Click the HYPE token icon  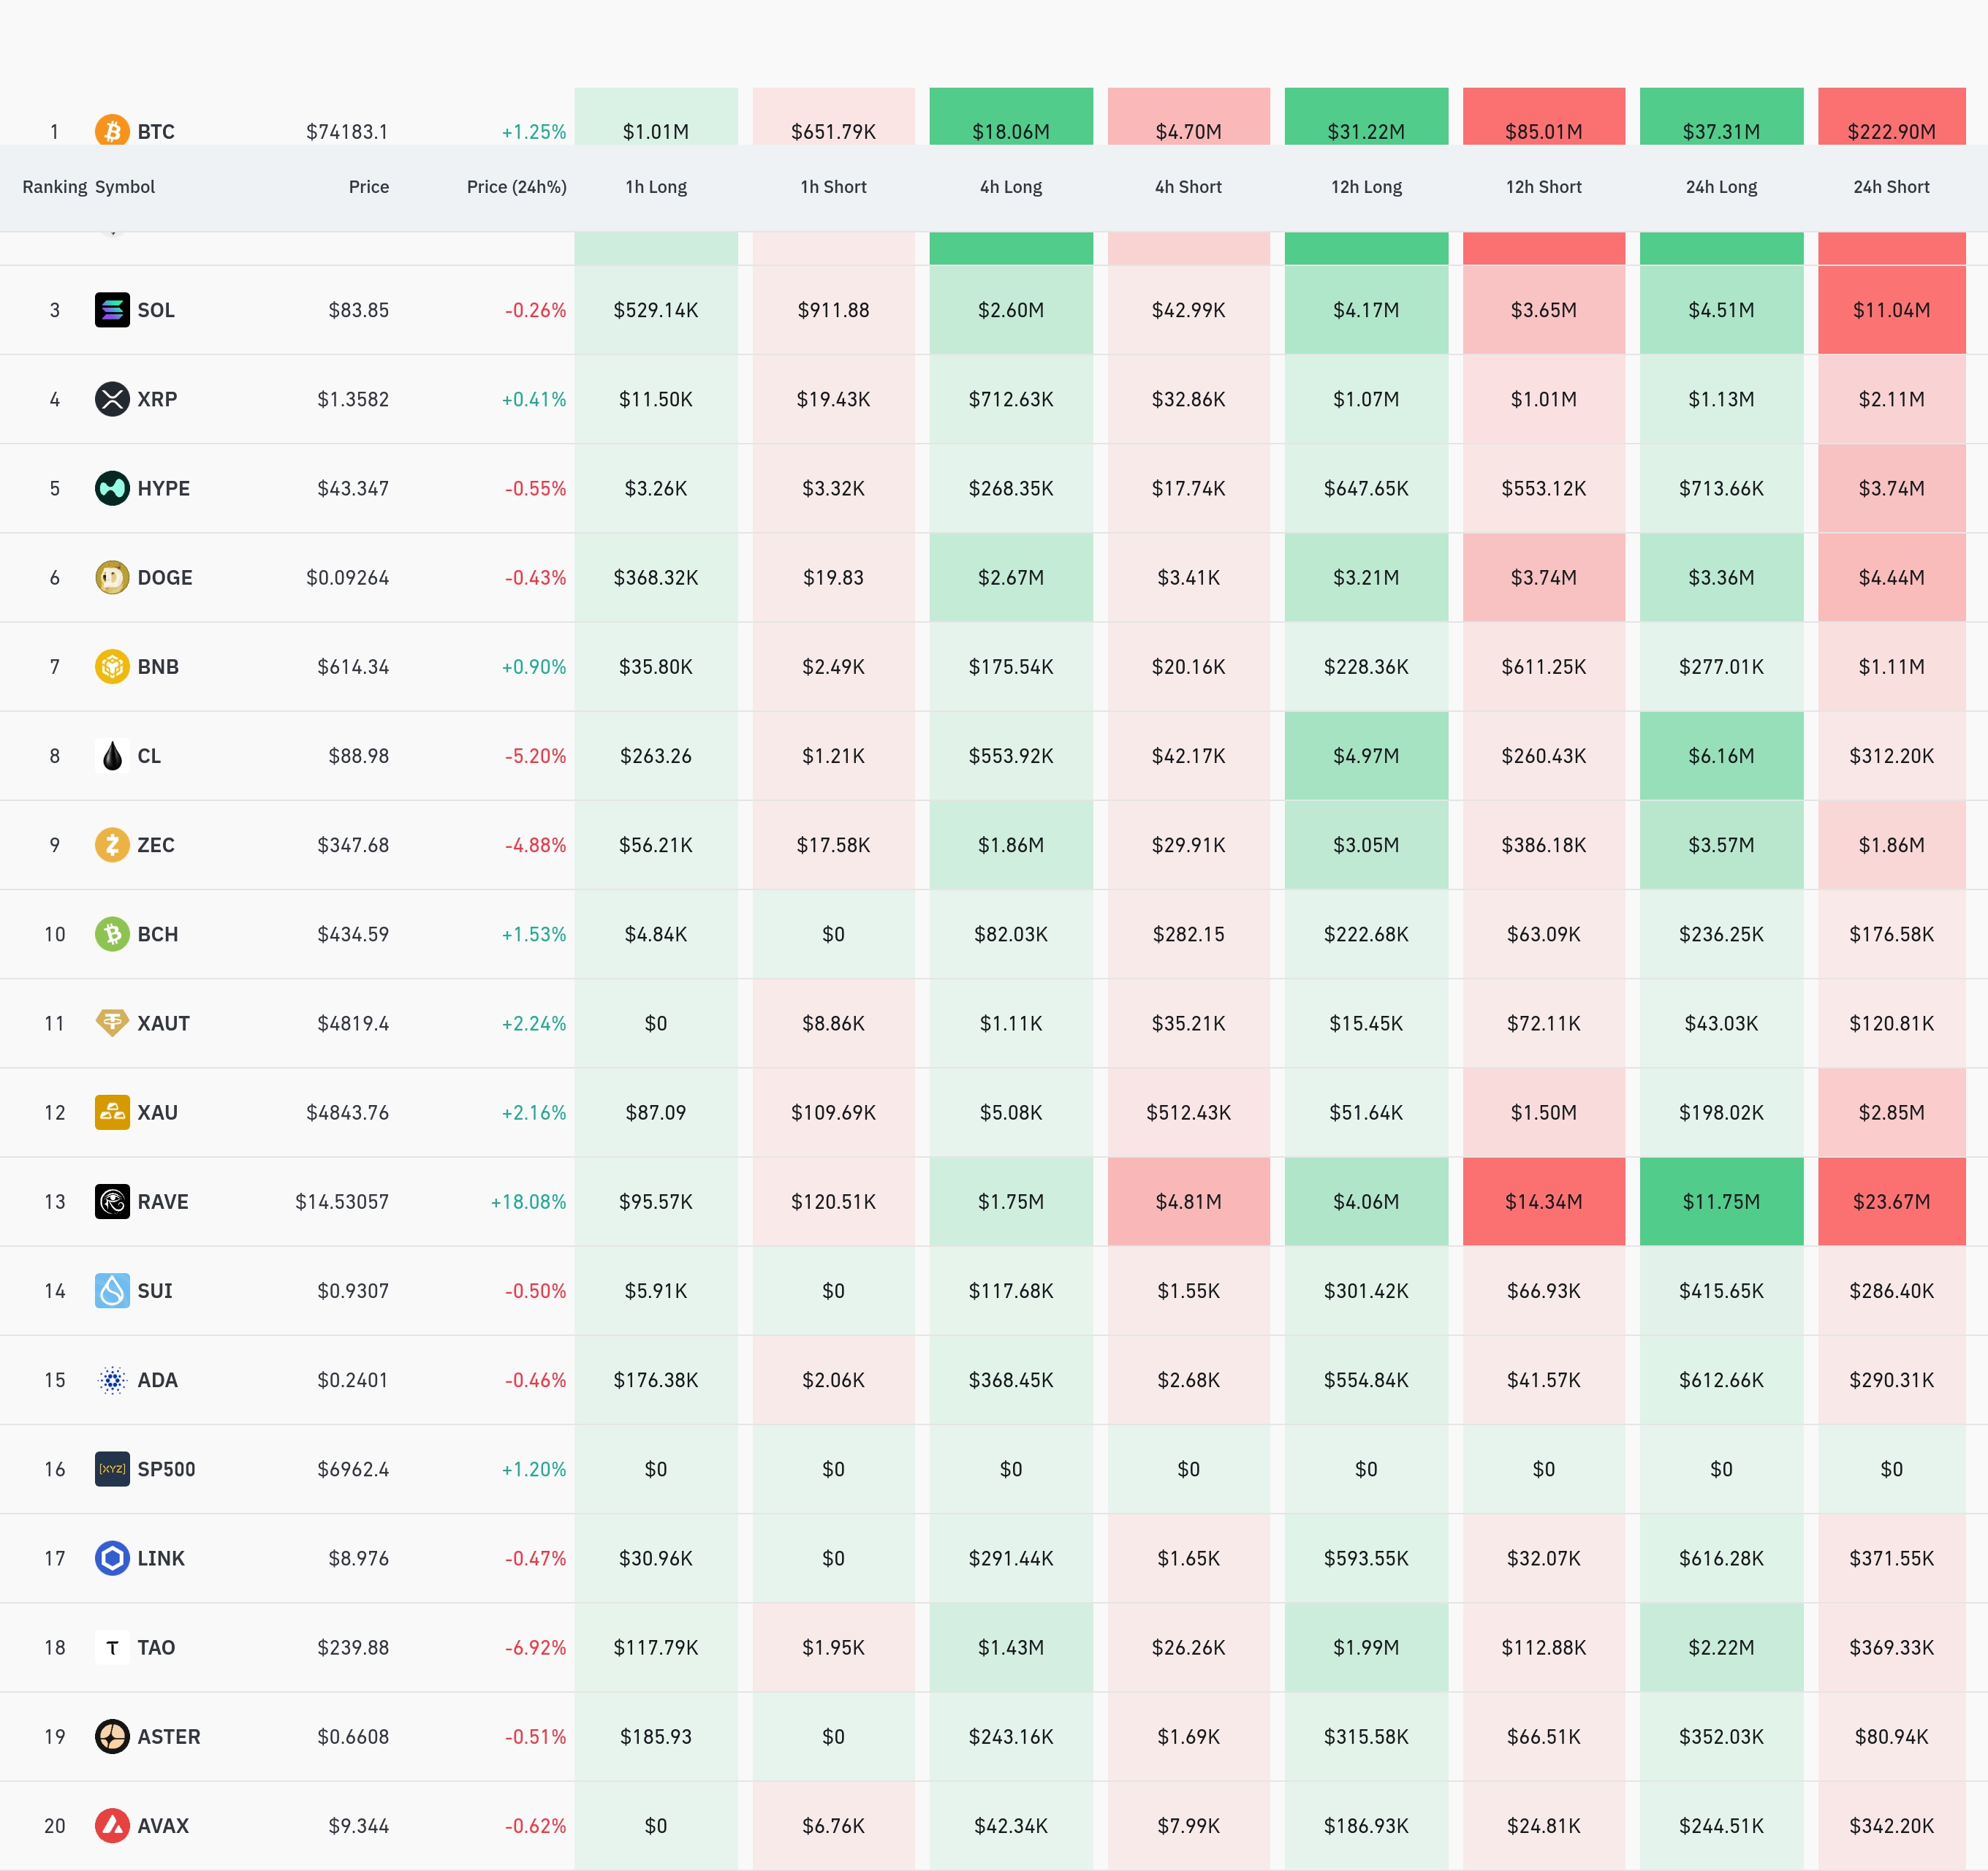click(112, 488)
